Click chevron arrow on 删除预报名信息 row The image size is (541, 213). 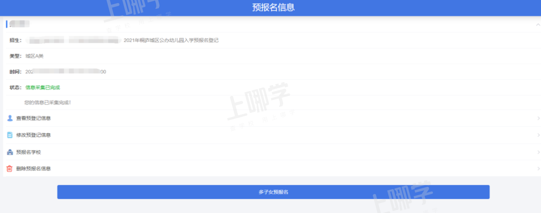tap(538, 169)
